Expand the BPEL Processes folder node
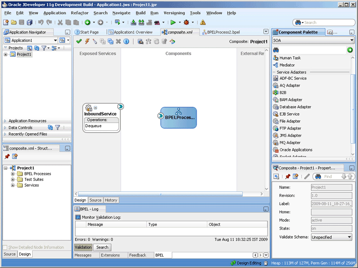The image size is (358, 268). [13, 174]
